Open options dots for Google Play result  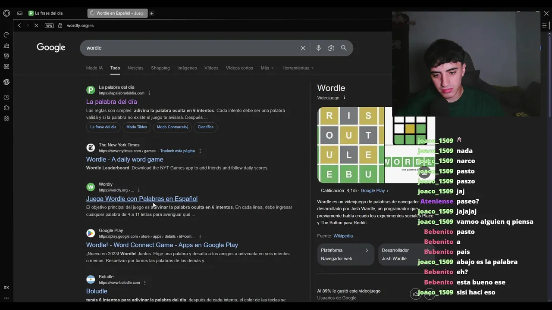point(200,236)
